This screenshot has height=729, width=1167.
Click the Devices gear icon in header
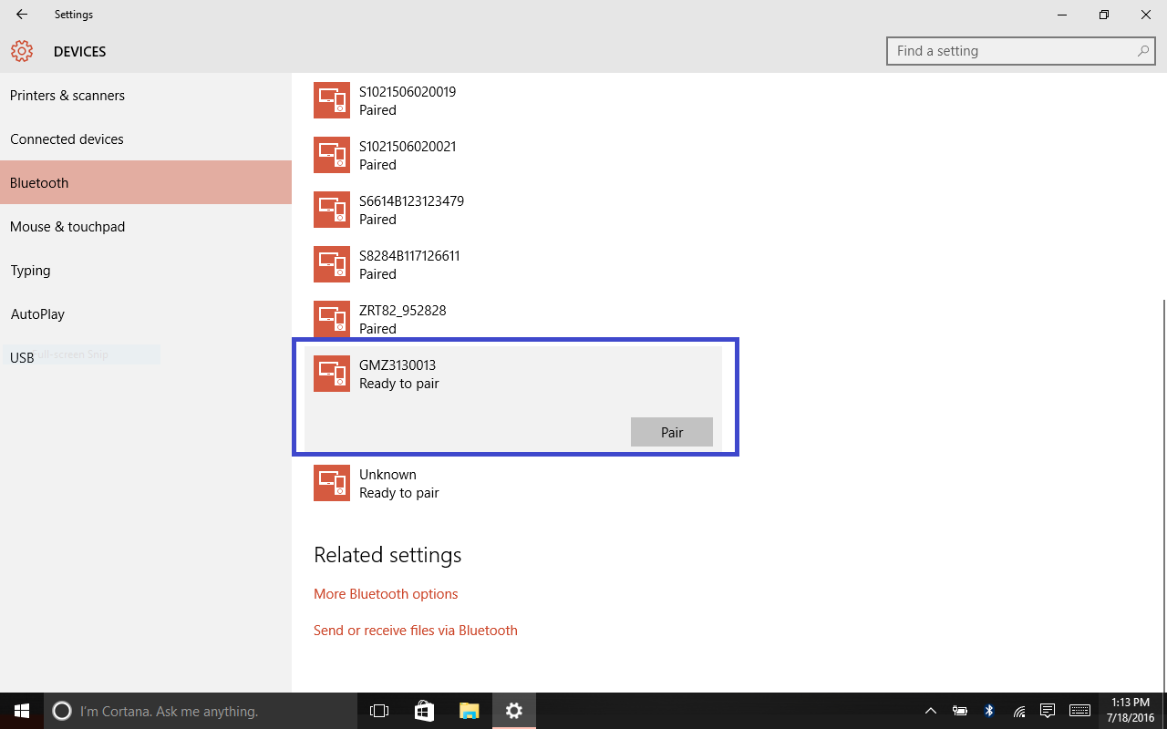[22, 51]
